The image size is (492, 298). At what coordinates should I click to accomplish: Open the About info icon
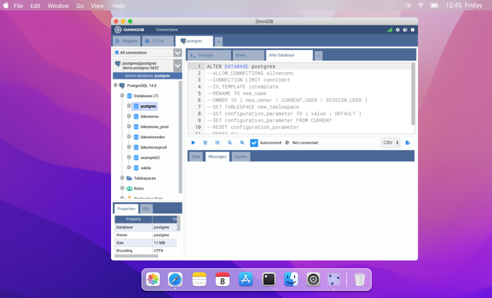click(413, 30)
